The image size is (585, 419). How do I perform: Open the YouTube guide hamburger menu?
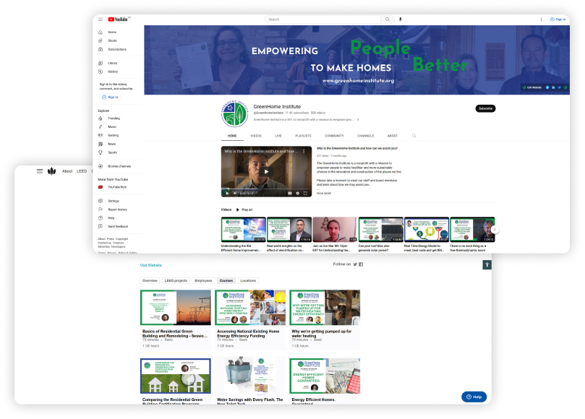pos(101,20)
